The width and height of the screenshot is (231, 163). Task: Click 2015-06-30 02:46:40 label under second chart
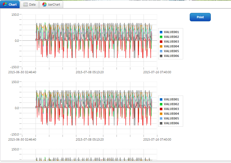pyautogui.click(x=22, y=139)
